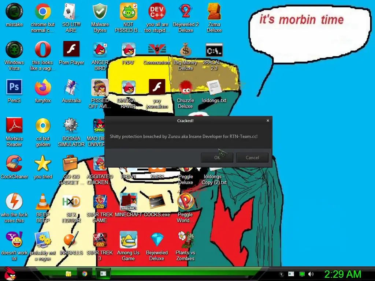The image size is (375, 281).
Task: Launch Bejeweled 2 Deluxe
Action: [186, 11]
